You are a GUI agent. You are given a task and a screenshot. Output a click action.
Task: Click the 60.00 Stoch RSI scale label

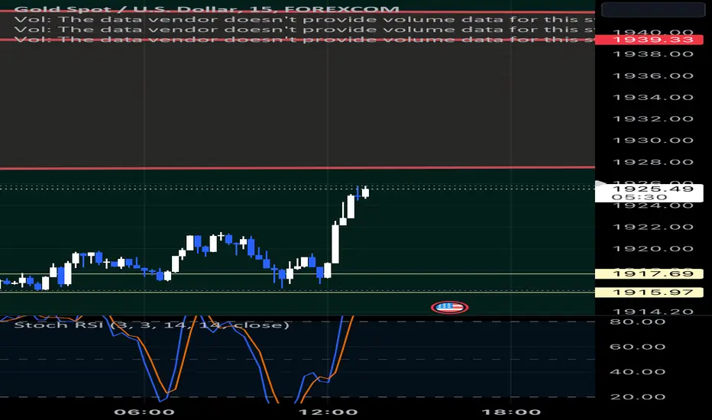[638, 347]
